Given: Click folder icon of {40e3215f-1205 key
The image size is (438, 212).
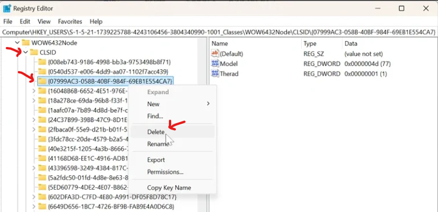Looking at the screenshot, I should [x=42, y=148].
